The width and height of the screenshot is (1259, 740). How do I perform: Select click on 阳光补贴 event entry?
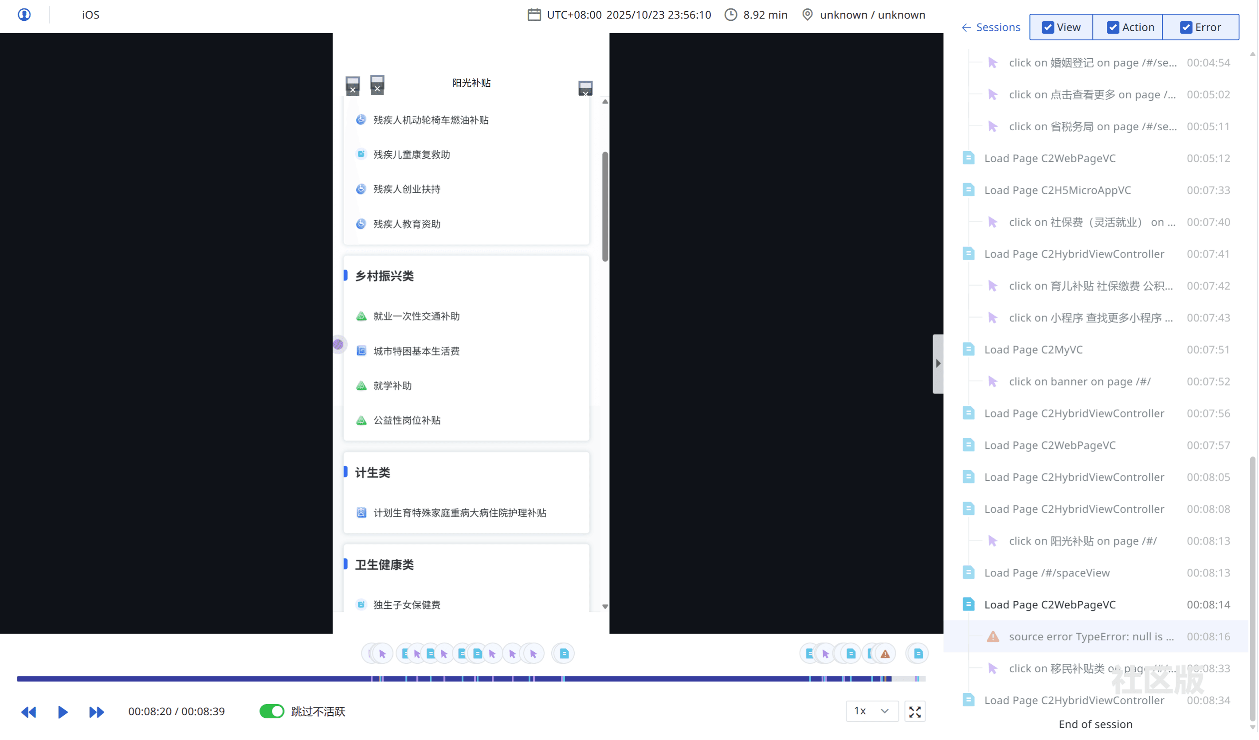(1082, 541)
